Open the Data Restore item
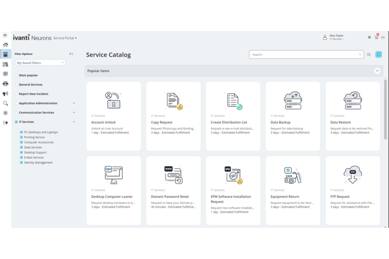Viewport: 389px width, 259px height. [352, 116]
